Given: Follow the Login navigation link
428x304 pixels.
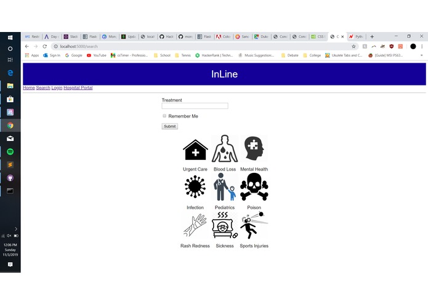Looking at the screenshot, I should (x=57, y=88).
